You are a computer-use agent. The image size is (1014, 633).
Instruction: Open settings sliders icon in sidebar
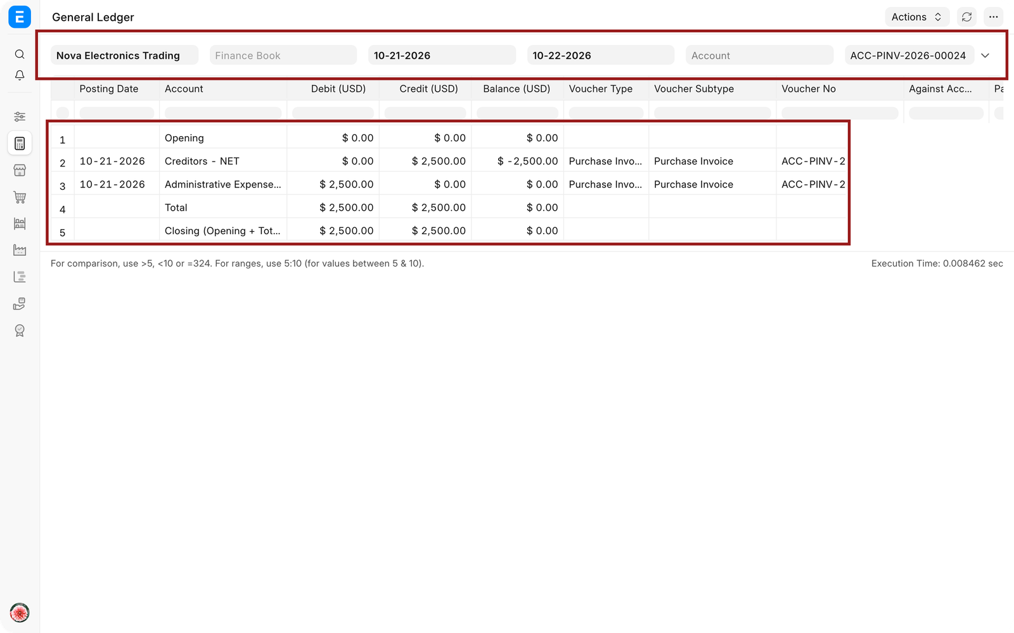pyautogui.click(x=20, y=116)
